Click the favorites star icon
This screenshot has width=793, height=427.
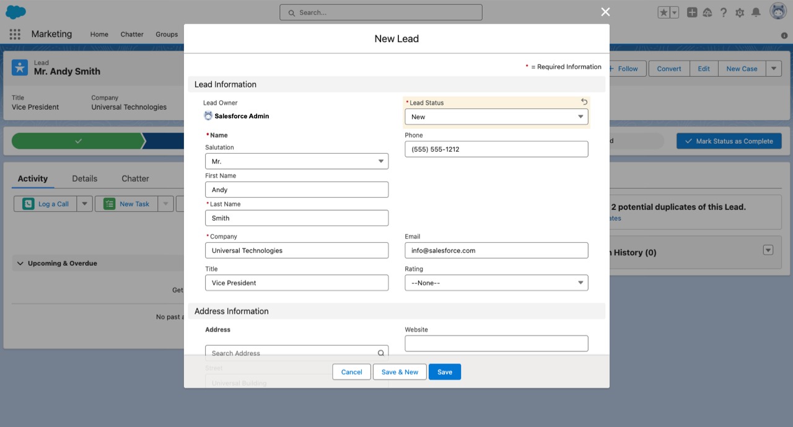[x=664, y=12]
